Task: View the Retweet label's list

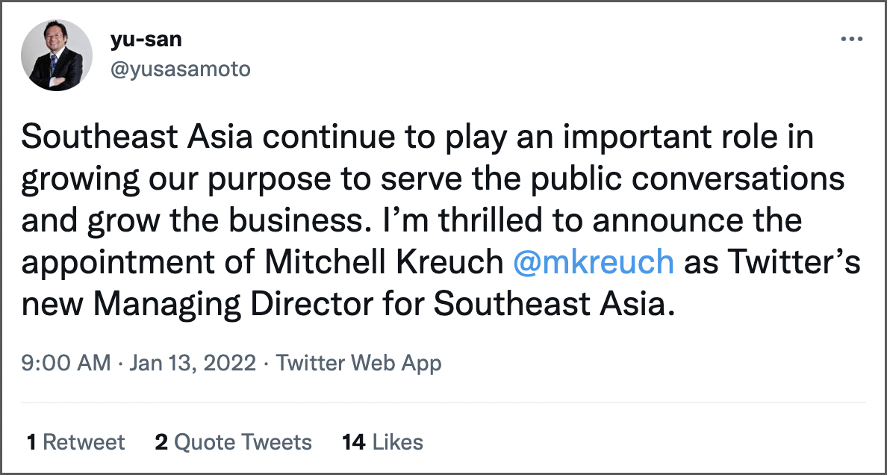Action: point(84,442)
